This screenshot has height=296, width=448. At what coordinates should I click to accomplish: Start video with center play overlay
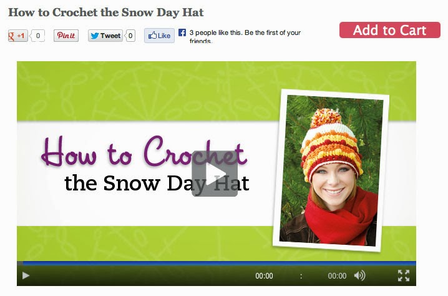pos(215,174)
